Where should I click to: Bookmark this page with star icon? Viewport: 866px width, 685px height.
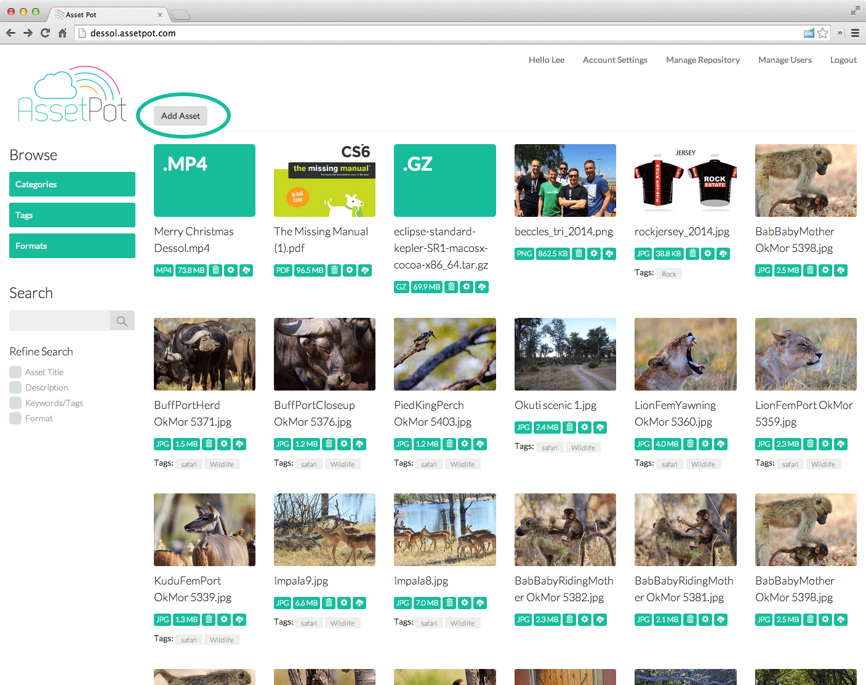[x=823, y=33]
